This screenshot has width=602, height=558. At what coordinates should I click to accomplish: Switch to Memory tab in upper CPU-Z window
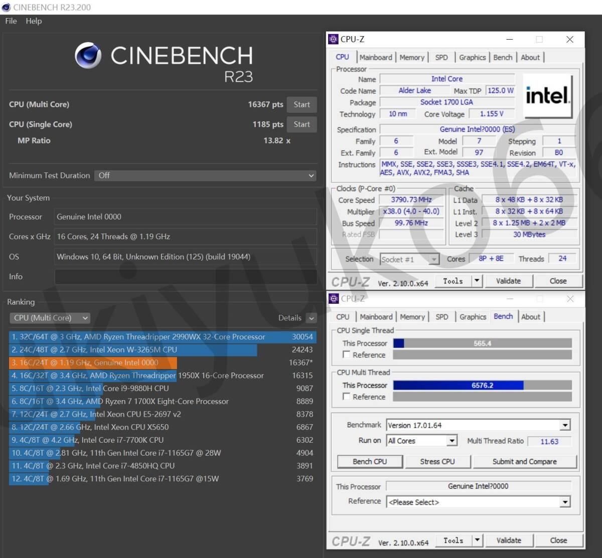click(x=412, y=58)
